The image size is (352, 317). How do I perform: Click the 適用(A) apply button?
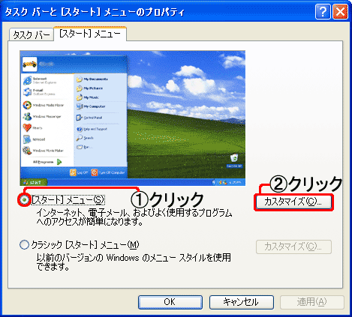[x=312, y=302]
